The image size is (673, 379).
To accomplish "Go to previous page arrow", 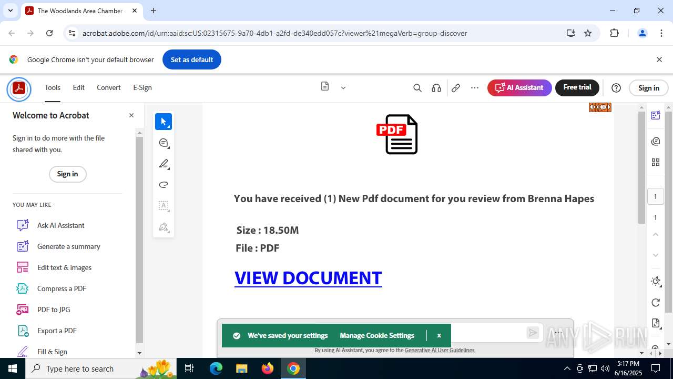I will click(x=655, y=234).
